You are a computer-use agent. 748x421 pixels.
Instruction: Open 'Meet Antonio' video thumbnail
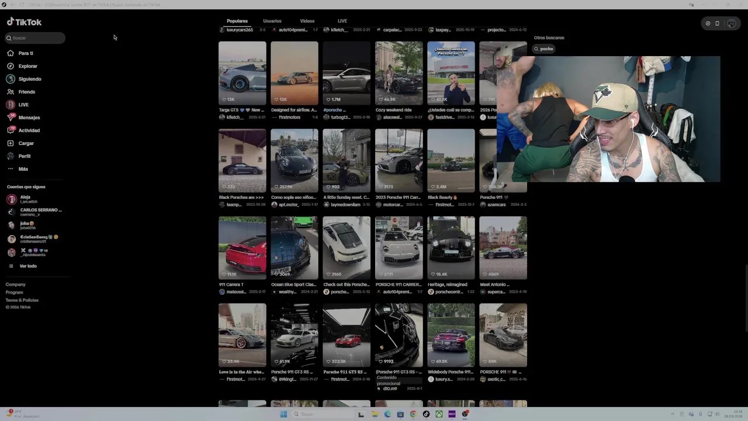pos(503,248)
